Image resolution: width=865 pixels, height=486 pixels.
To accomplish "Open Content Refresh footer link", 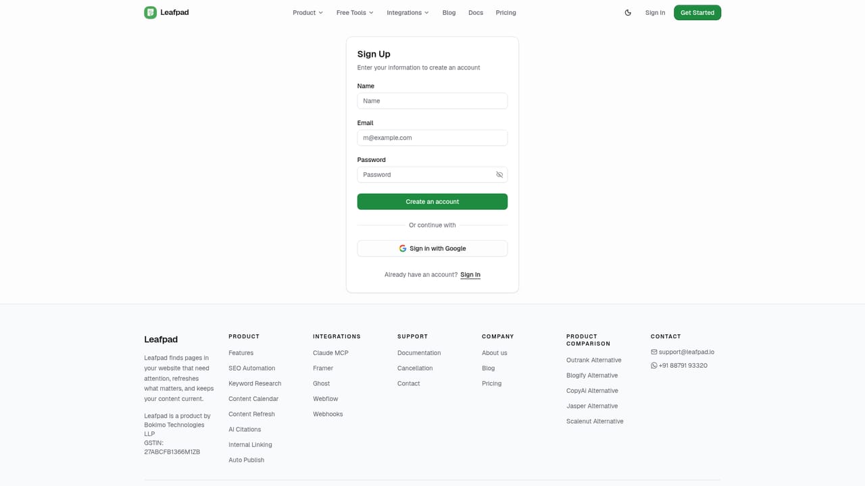I will point(251,414).
